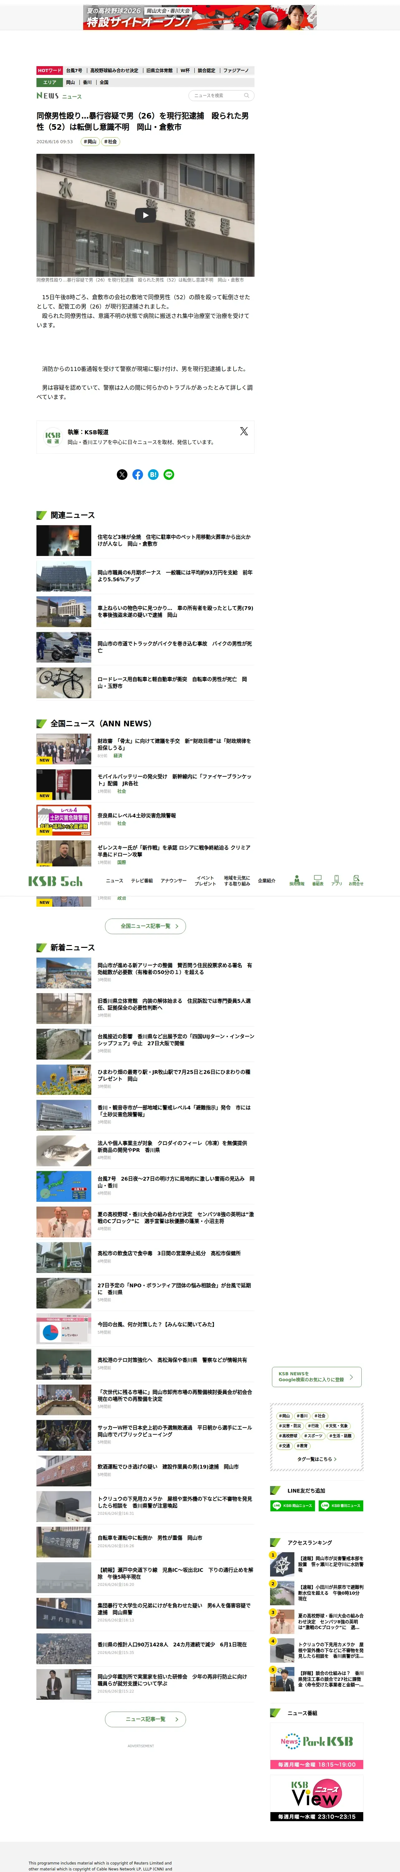Open the 企業紹介 menu item

click(266, 881)
